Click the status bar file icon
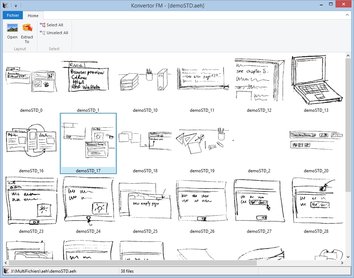Image resolution: width=354 pixels, height=278 pixels. (x=7, y=271)
